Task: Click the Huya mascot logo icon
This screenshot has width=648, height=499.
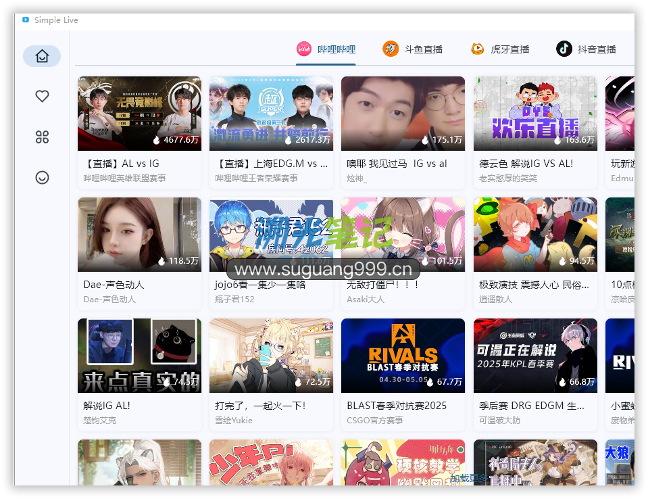Action: (477, 49)
